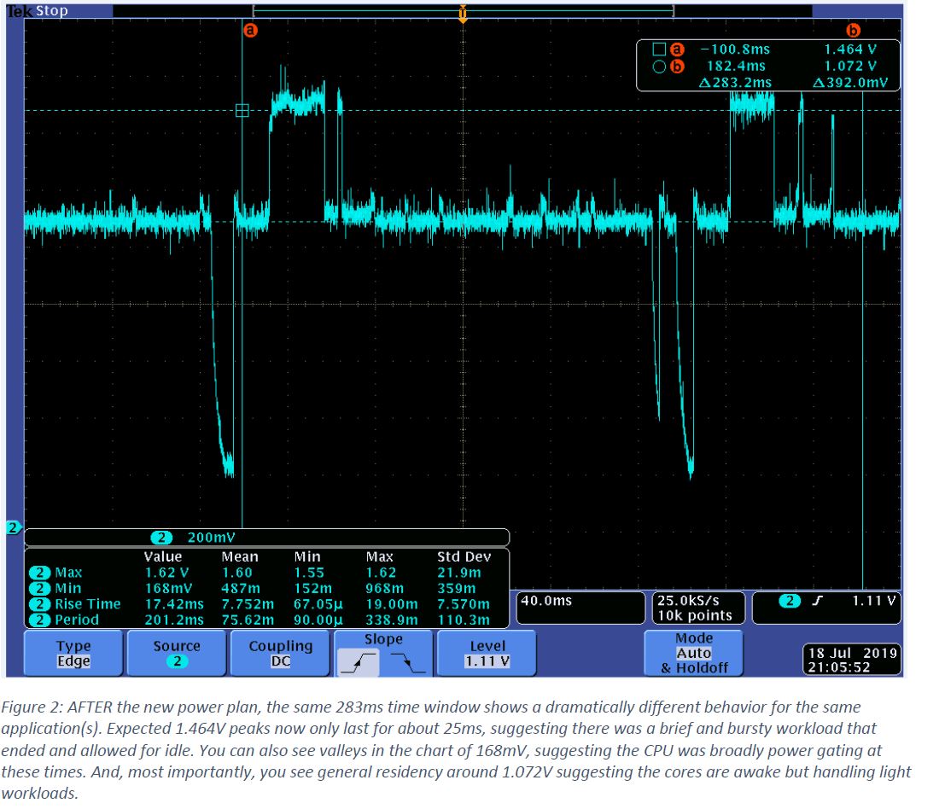945x809 pixels.
Task: Click the delta voltage Δ392.0mV readout
Action: [850, 82]
